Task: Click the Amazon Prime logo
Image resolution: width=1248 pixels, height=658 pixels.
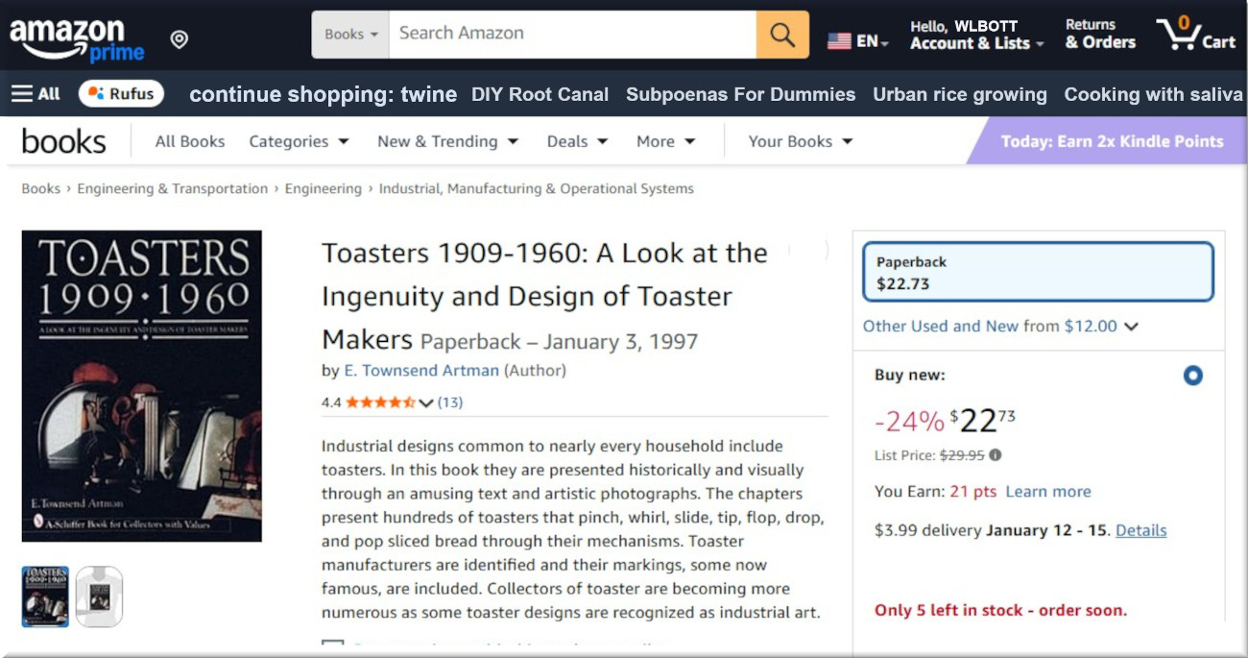Action: tap(77, 39)
